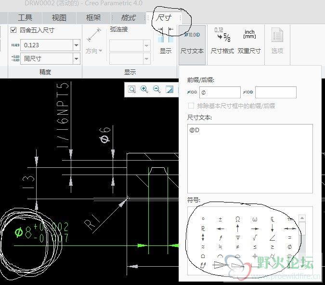The height and width of the screenshot is (285, 325).
Task: Click the zoom in icon
Action: [144, 89]
